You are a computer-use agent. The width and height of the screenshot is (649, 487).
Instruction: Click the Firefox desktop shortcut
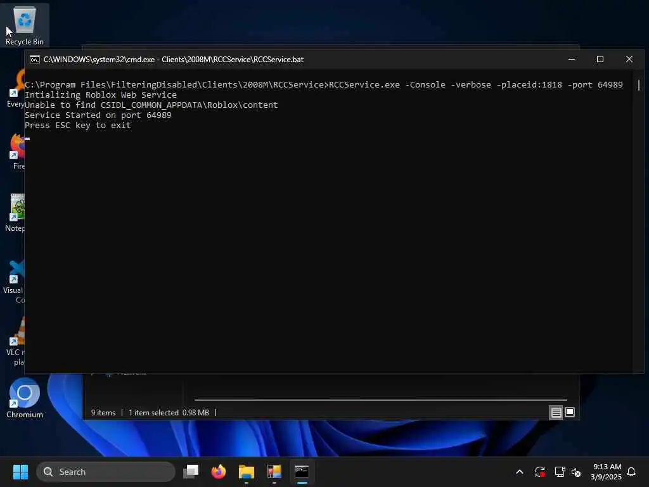pyautogui.click(x=16, y=151)
